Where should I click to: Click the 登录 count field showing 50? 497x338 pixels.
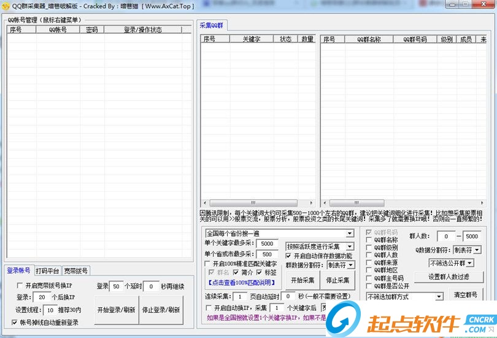click(117, 286)
